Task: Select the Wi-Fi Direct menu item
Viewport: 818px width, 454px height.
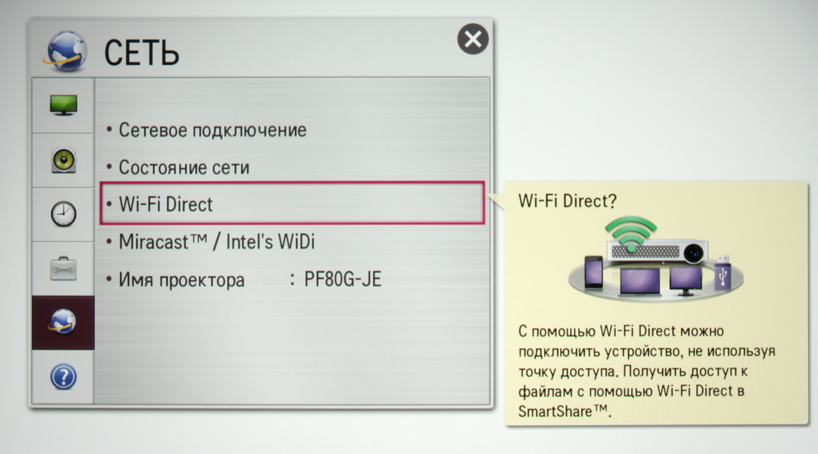Action: point(292,203)
